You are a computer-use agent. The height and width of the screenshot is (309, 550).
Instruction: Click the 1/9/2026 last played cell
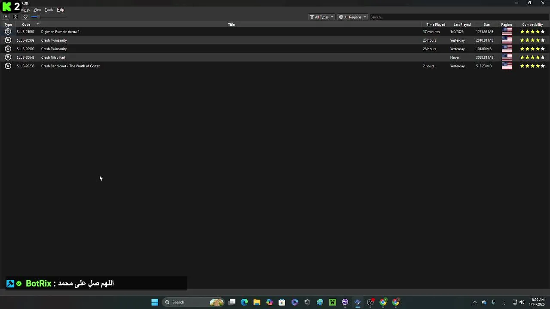tap(457, 32)
